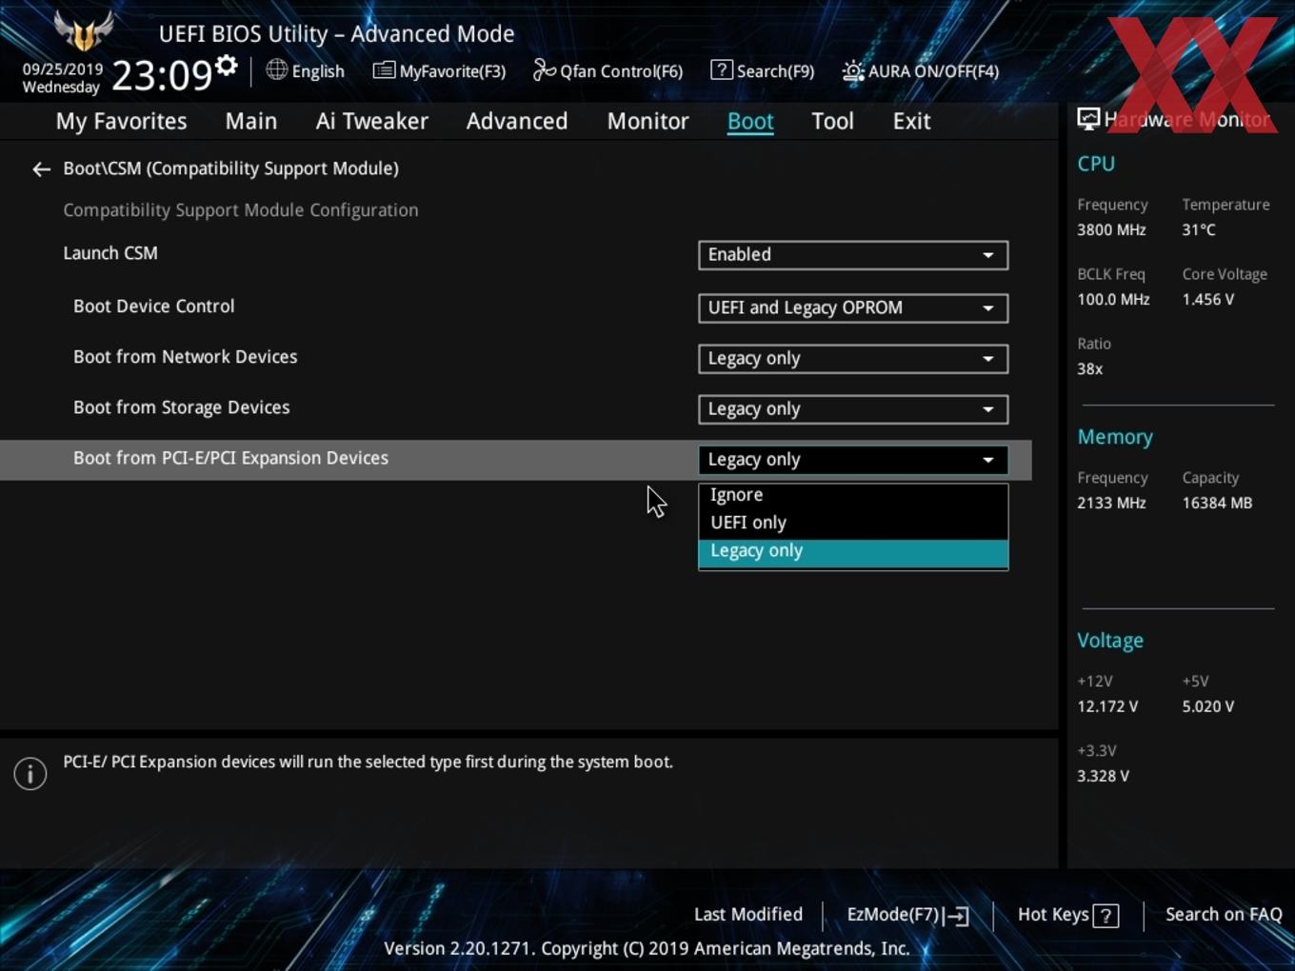Screen dimensions: 1295x971
Task: Choose Ignore from the dropdown list
Action: point(852,495)
